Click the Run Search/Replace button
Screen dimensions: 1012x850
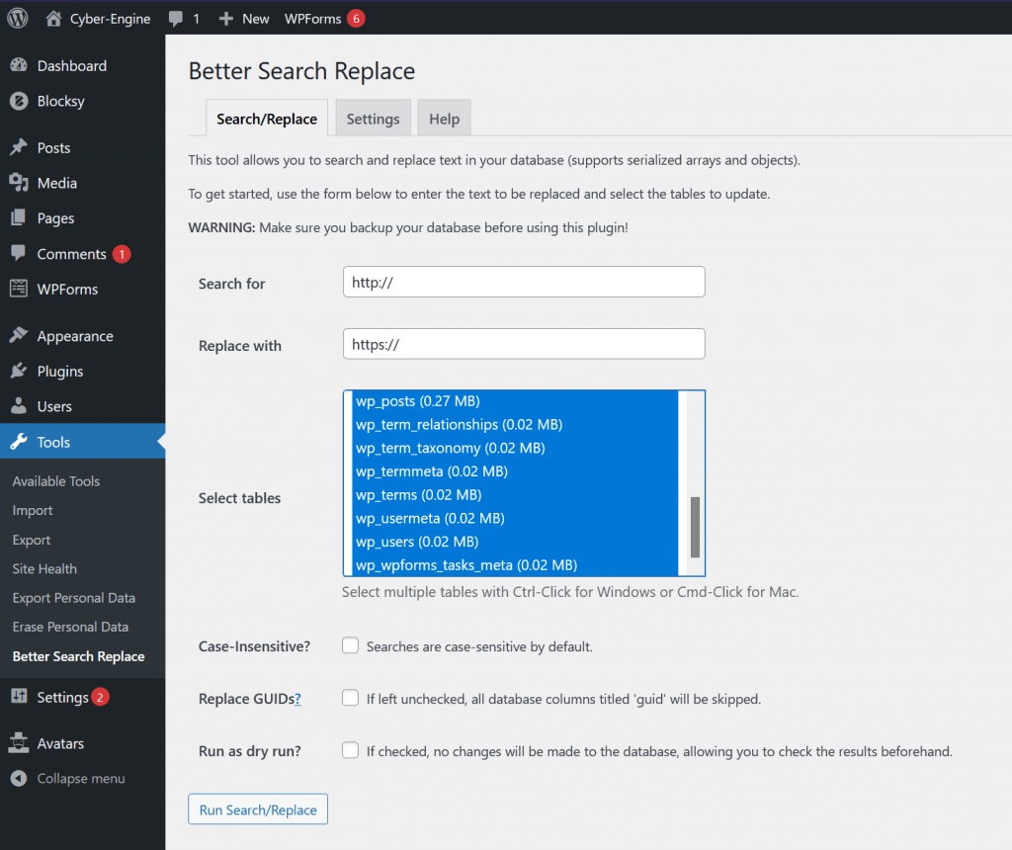click(258, 809)
